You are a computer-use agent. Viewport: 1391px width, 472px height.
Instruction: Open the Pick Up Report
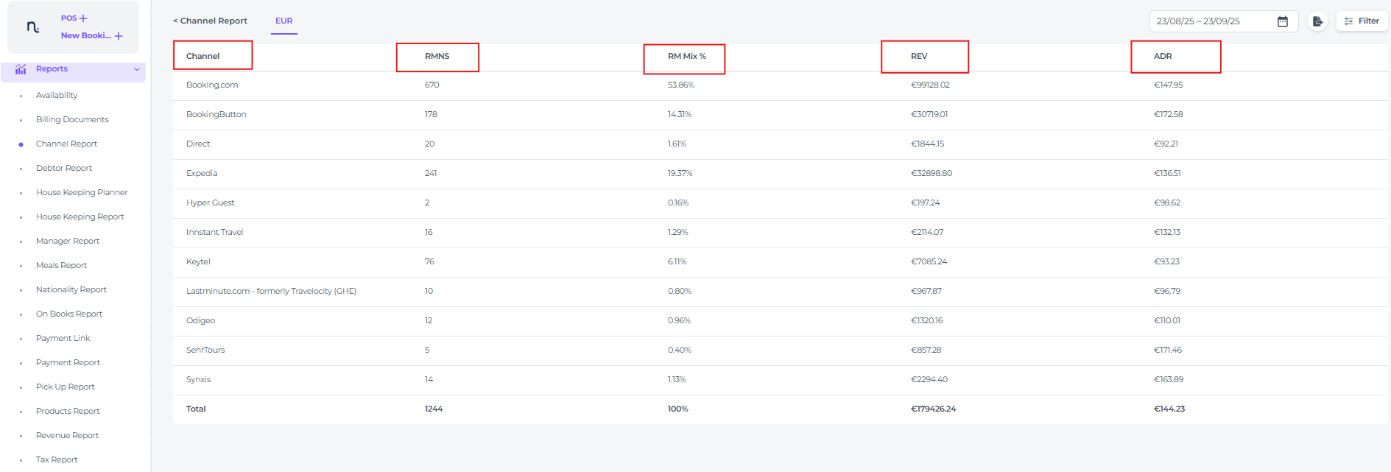click(66, 387)
